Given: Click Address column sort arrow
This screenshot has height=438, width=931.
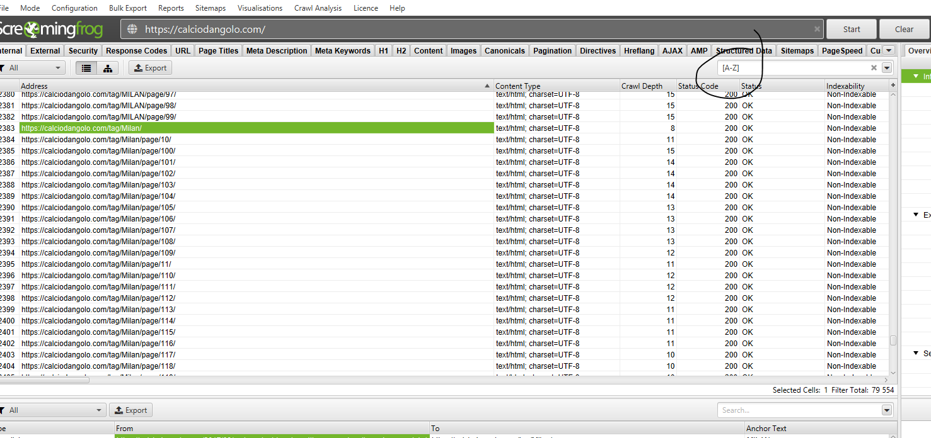Looking at the screenshot, I should (487, 86).
